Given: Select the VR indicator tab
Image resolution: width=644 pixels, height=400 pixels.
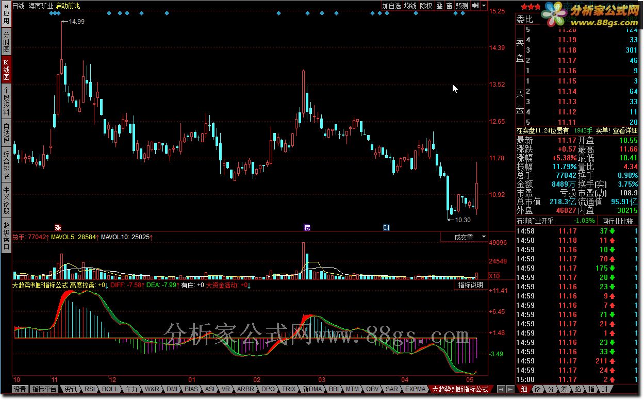Looking at the screenshot, I should coord(225,389).
